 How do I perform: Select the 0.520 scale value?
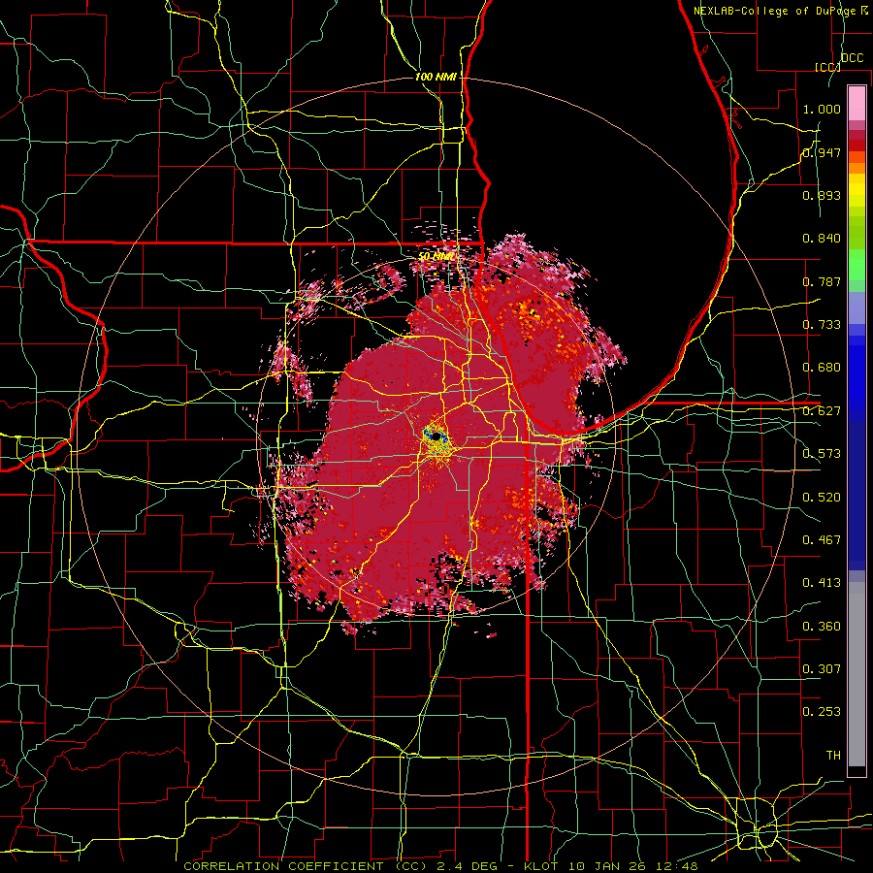pyautogui.click(x=822, y=498)
